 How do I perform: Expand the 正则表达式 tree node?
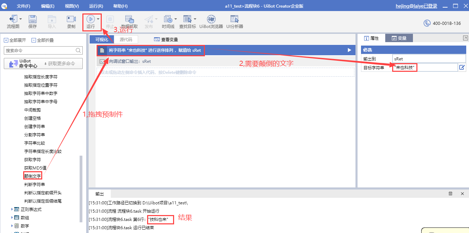(x=12, y=209)
